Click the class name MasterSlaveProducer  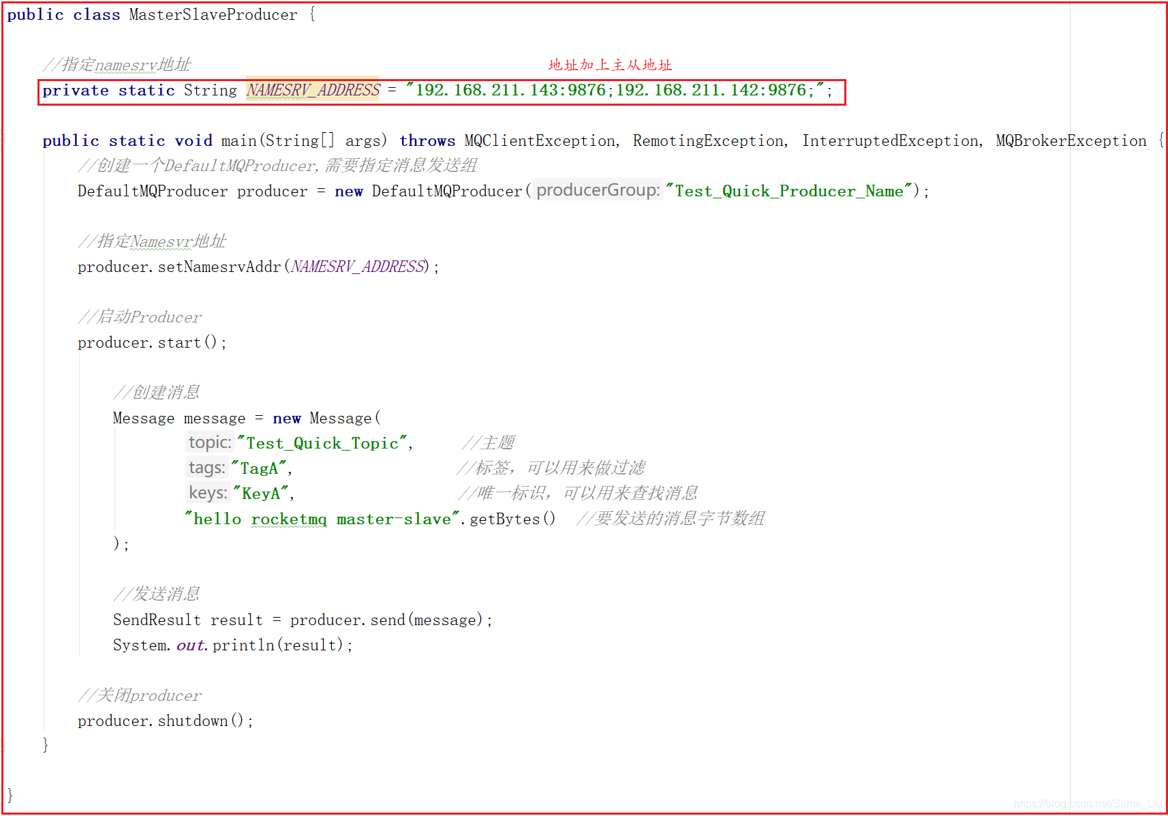pyautogui.click(x=213, y=14)
